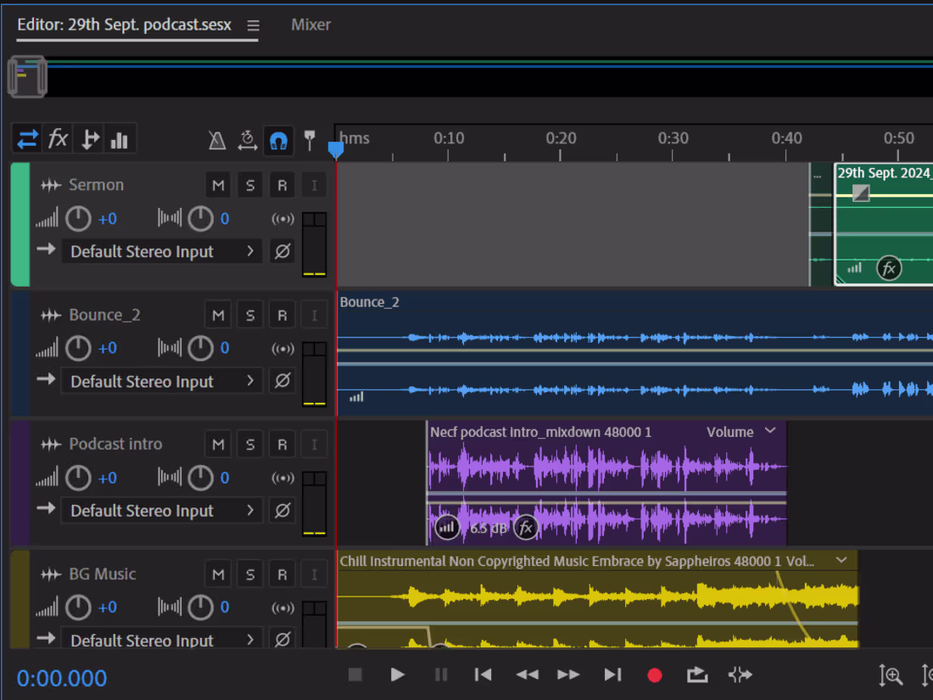
Task: Click the blue playhead marker on the timeline
Action: pyautogui.click(x=337, y=149)
